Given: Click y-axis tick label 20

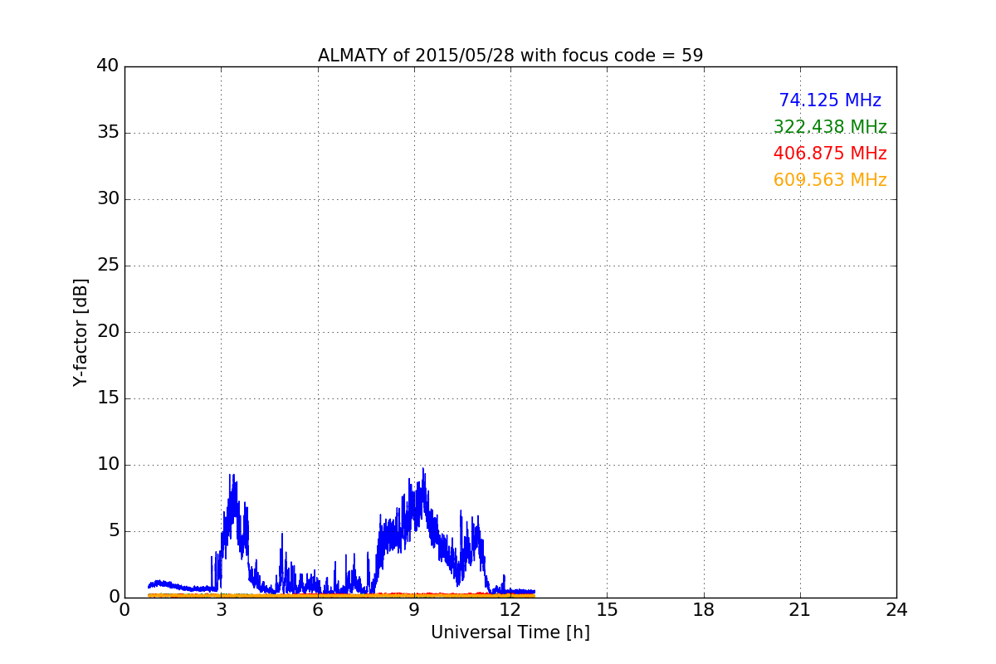Looking at the screenshot, I should (108, 332).
